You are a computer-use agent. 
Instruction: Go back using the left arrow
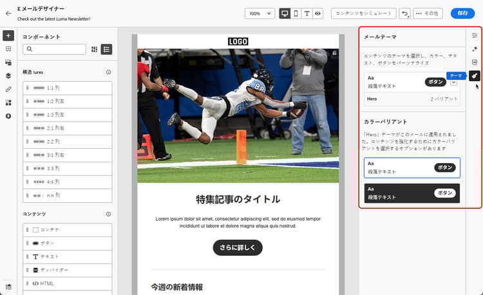(8, 14)
